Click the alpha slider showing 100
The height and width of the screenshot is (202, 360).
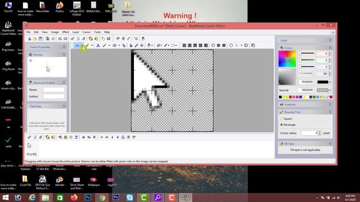[x=307, y=74]
